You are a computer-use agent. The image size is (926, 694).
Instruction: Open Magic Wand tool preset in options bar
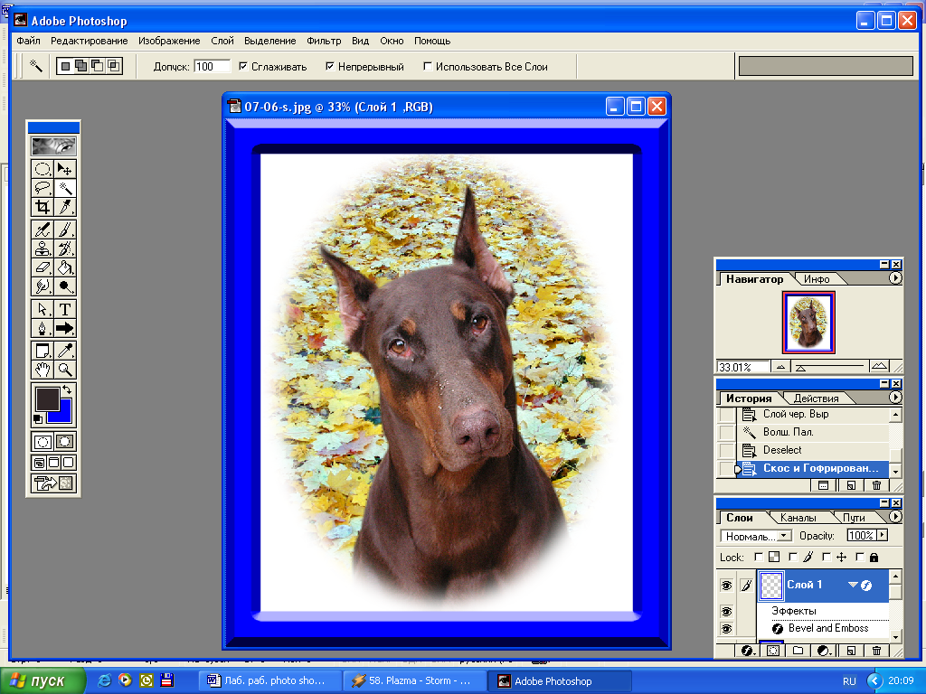tap(36, 65)
